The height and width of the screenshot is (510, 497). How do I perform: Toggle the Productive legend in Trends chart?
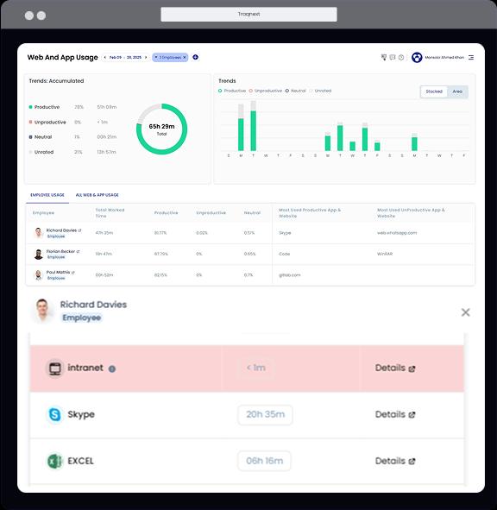click(232, 91)
